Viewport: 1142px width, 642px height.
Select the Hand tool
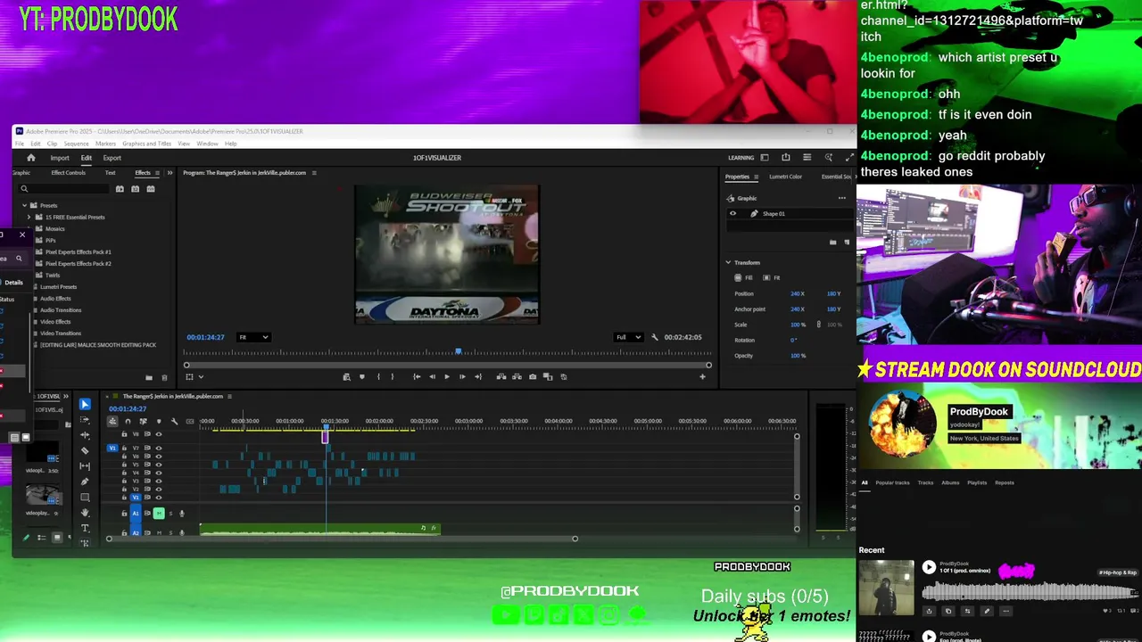click(85, 513)
